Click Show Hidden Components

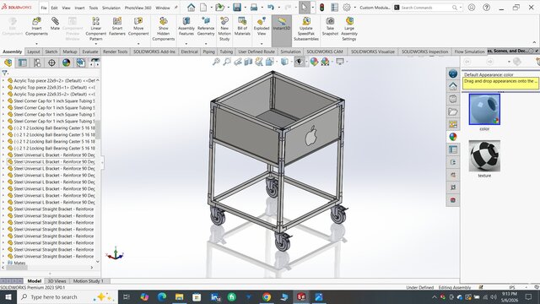[x=164, y=29]
